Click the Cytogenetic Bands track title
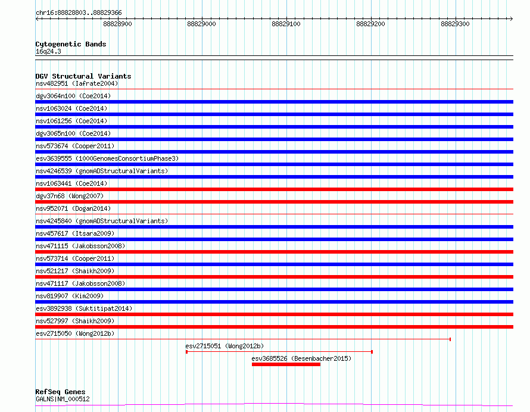The width and height of the screenshot is (530, 412). coord(71,44)
